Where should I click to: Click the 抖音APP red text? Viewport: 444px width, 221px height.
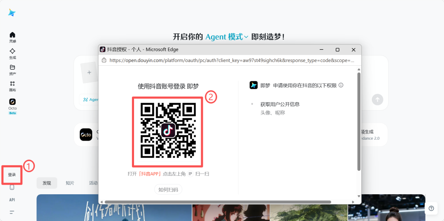click(150, 174)
